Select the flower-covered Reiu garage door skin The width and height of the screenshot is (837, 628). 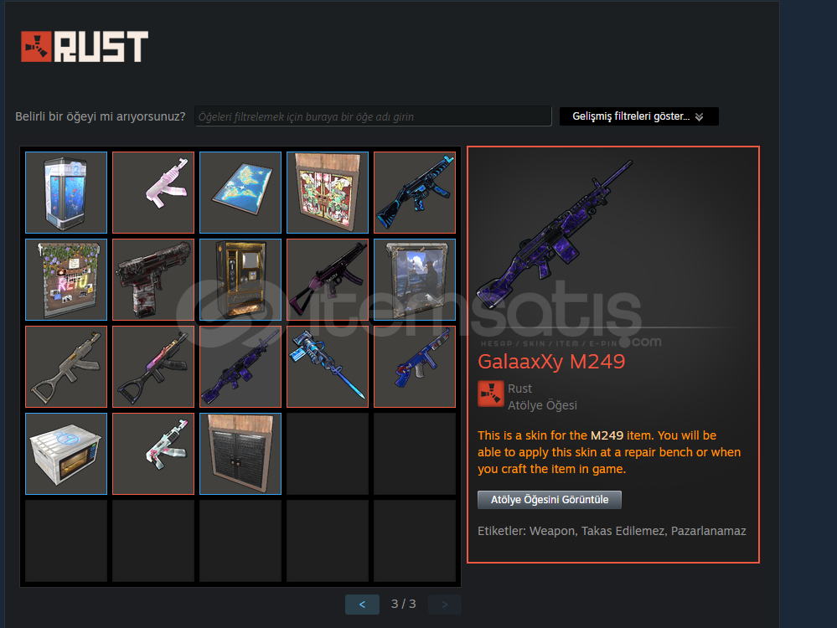pos(66,280)
